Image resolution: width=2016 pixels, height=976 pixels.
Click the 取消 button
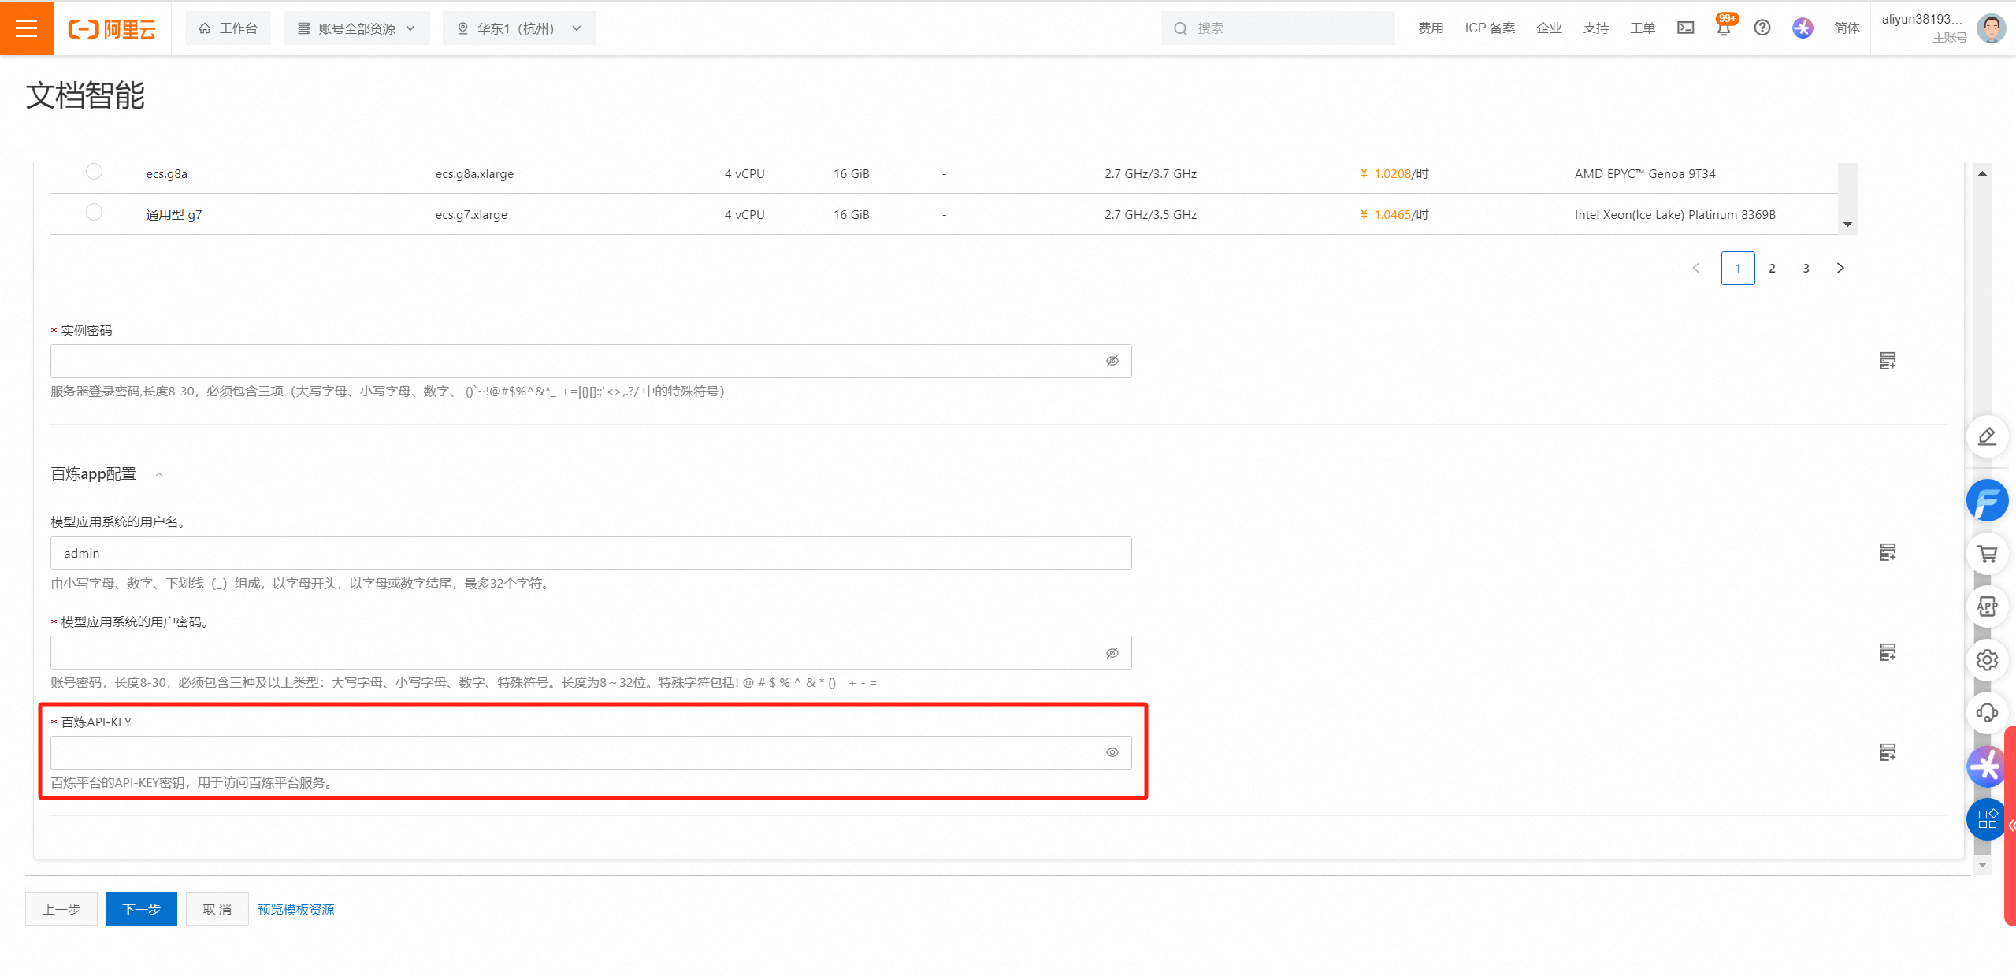(217, 909)
